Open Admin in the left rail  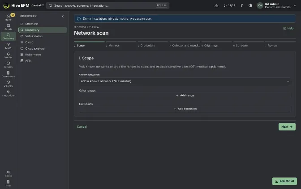[x=8, y=174]
